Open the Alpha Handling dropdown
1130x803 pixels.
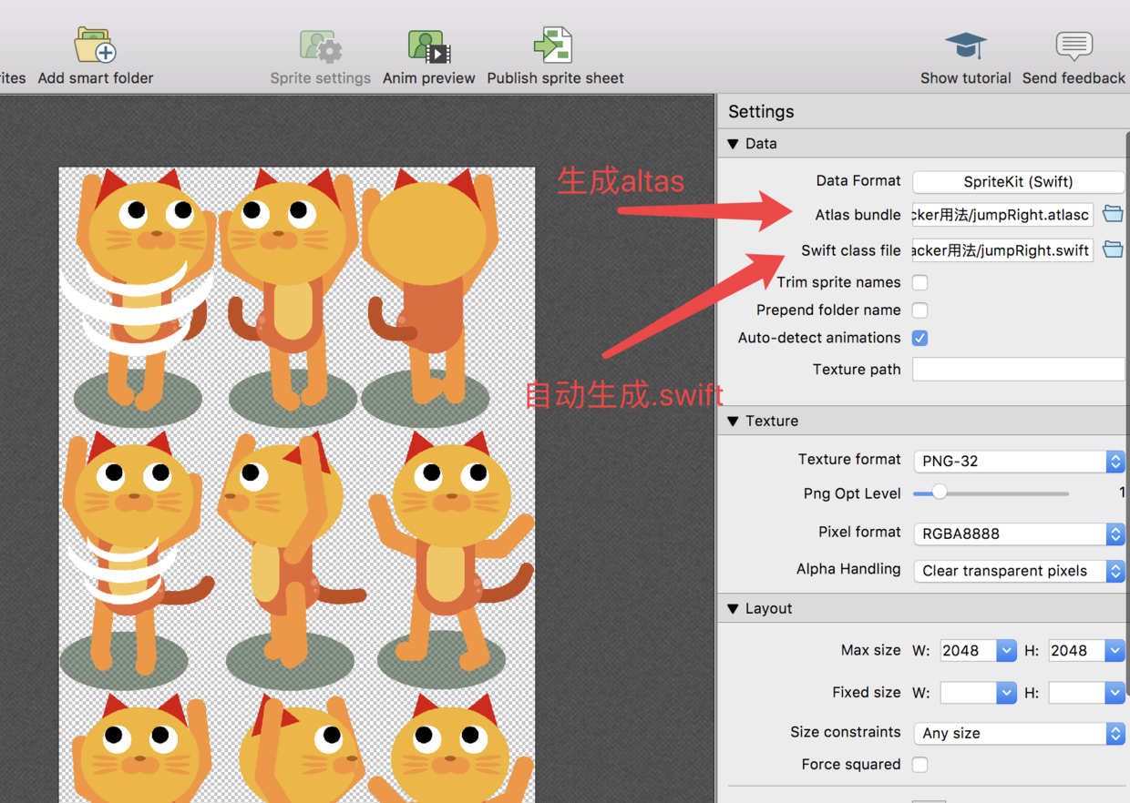(x=1019, y=571)
